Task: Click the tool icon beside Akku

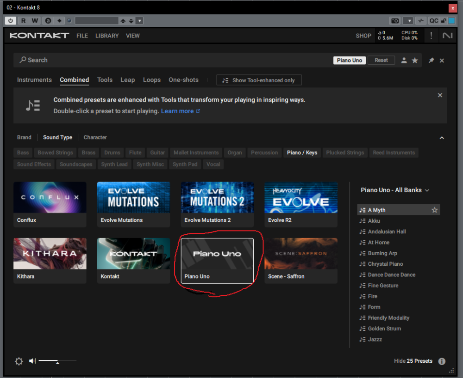Action: 363,221
